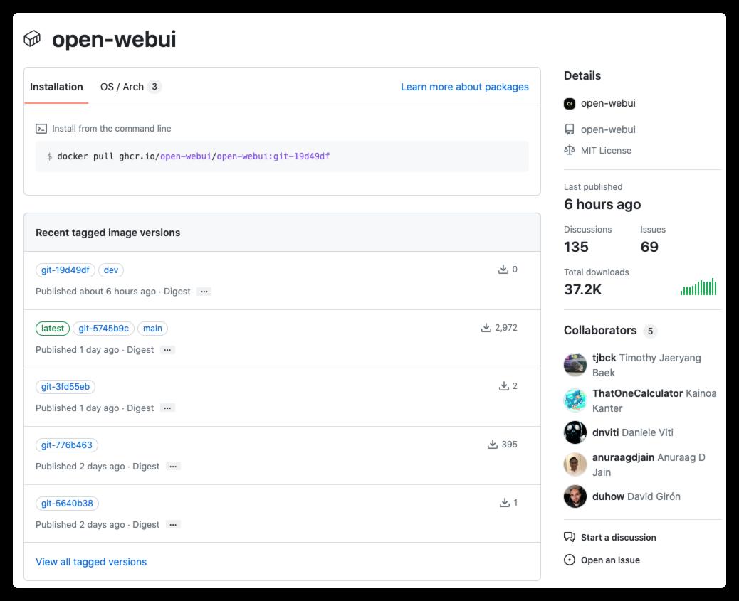Click the MIT License scale icon
The width and height of the screenshot is (739, 601).
(x=570, y=151)
